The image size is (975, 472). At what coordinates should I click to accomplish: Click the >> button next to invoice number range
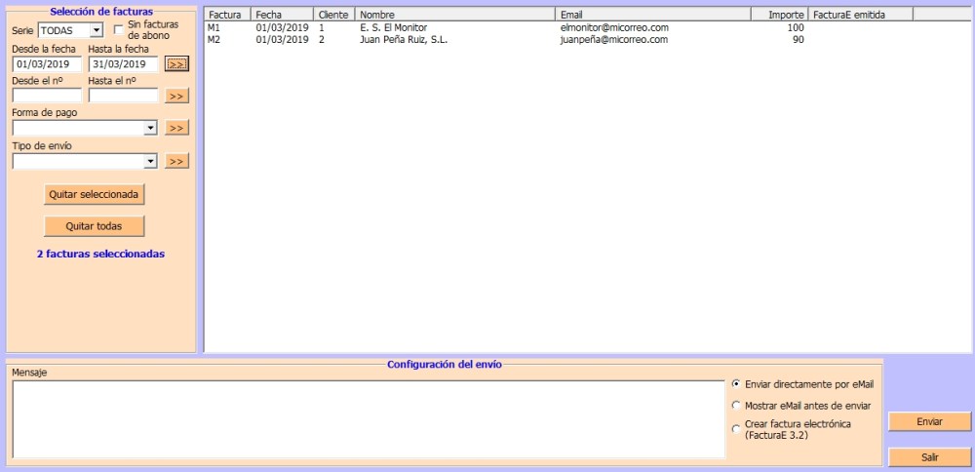coord(176,96)
